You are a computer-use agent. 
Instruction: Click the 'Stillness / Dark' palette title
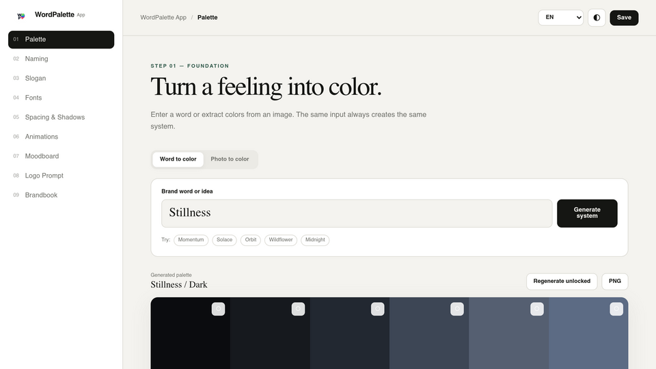click(x=178, y=285)
